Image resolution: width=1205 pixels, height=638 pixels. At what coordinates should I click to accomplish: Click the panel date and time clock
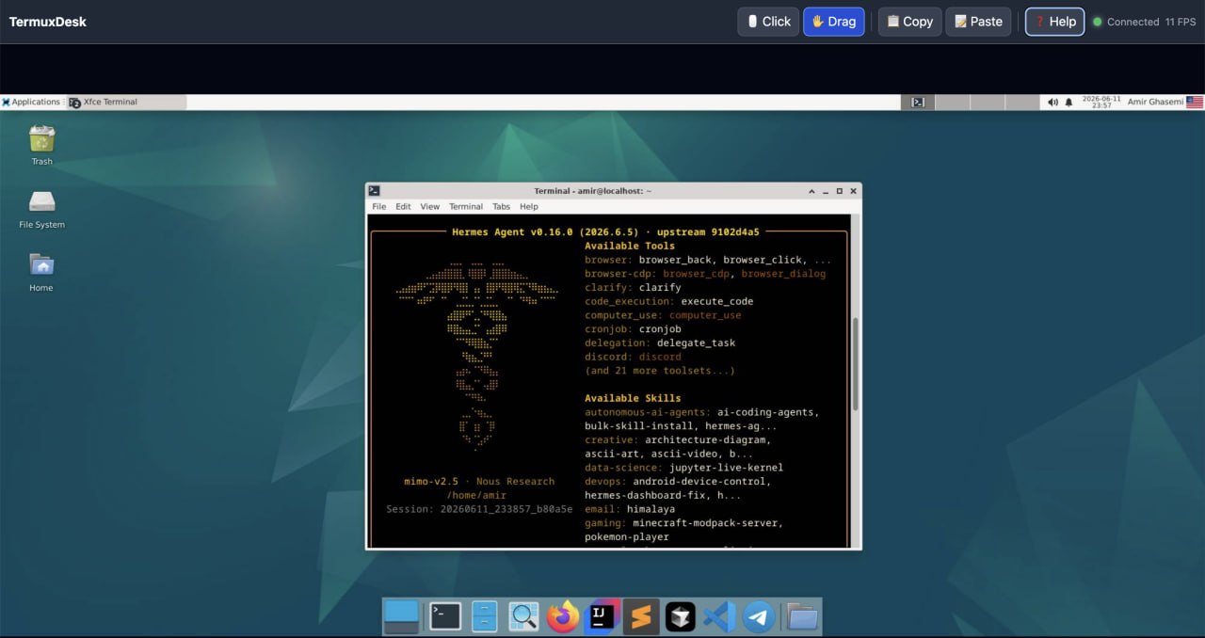[1101, 102]
